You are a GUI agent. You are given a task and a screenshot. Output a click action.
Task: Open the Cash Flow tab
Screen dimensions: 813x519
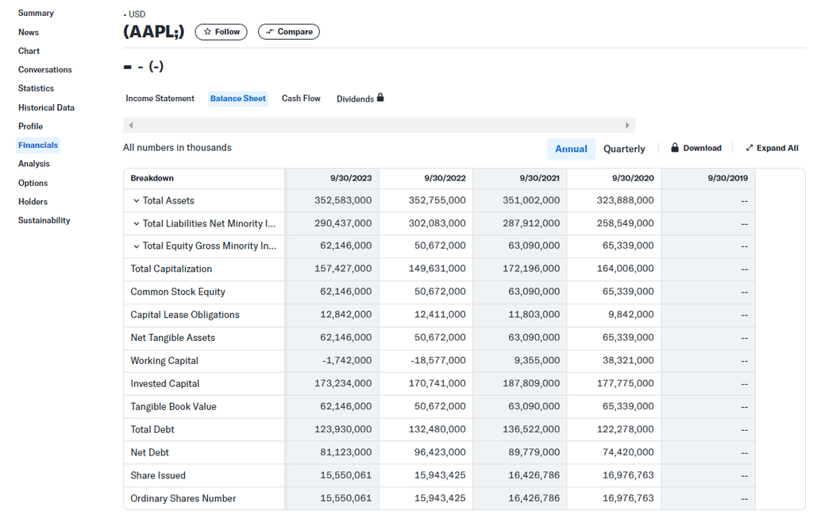pos(301,99)
